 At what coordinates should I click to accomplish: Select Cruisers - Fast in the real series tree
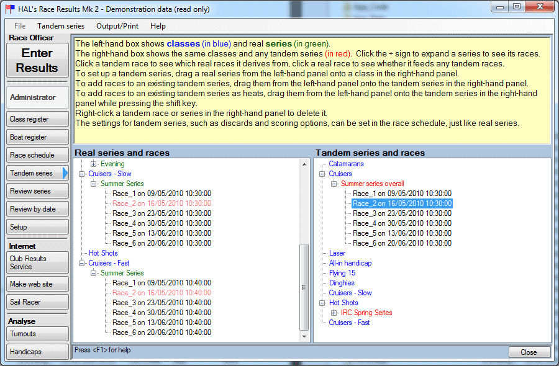(x=109, y=263)
